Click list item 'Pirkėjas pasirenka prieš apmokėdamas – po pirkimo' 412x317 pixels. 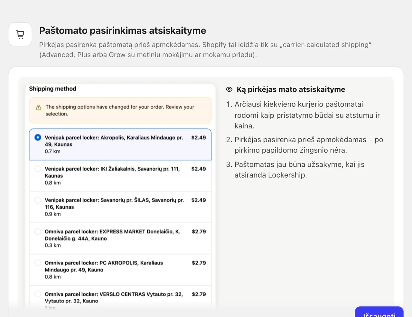coord(309,145)
